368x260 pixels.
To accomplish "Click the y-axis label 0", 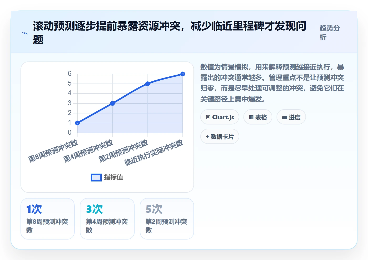I will coord(70,132).
